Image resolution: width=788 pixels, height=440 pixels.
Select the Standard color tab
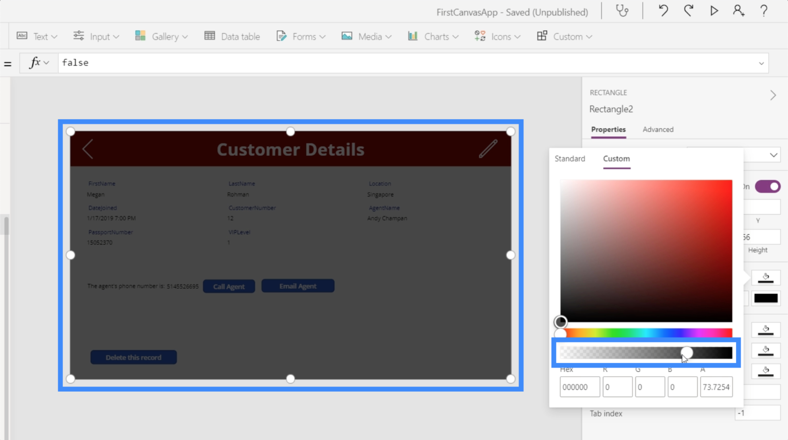[570, 159]
